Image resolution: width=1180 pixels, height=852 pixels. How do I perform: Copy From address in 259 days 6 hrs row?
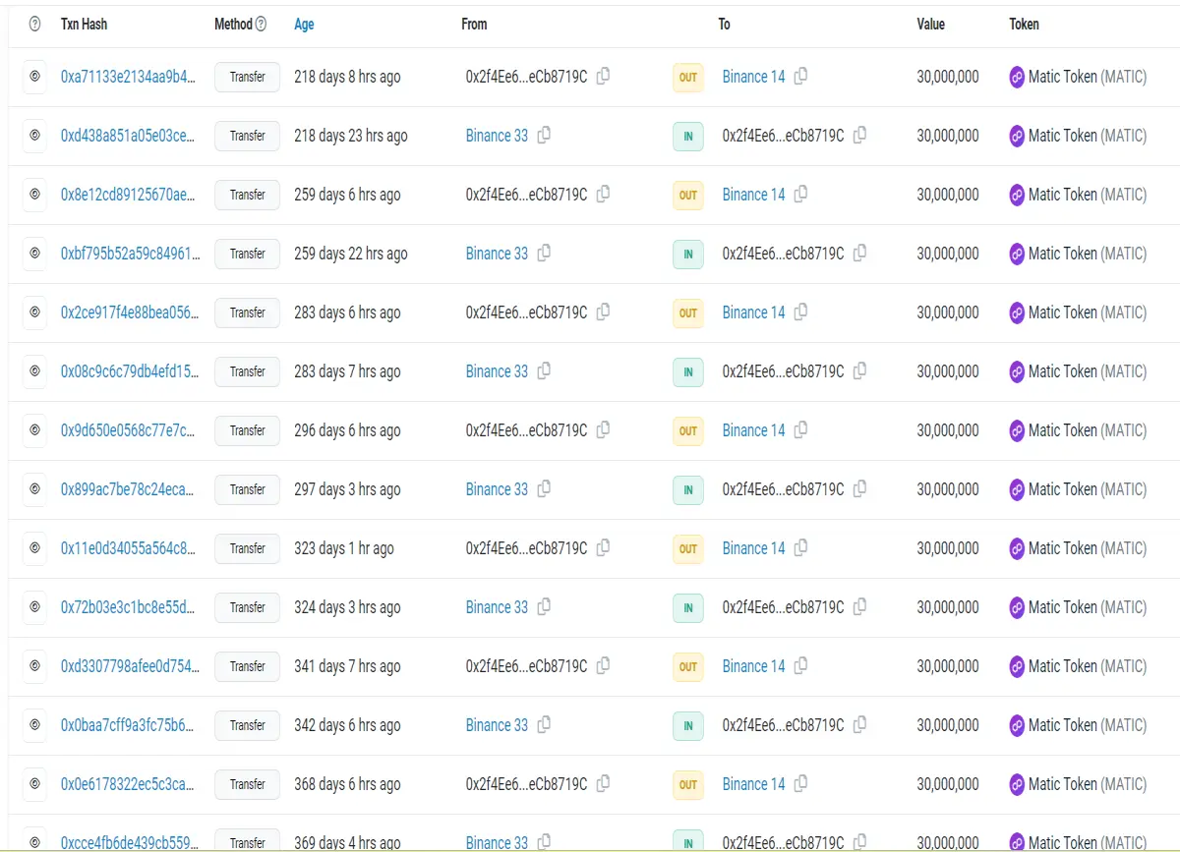tap(603, 194)
